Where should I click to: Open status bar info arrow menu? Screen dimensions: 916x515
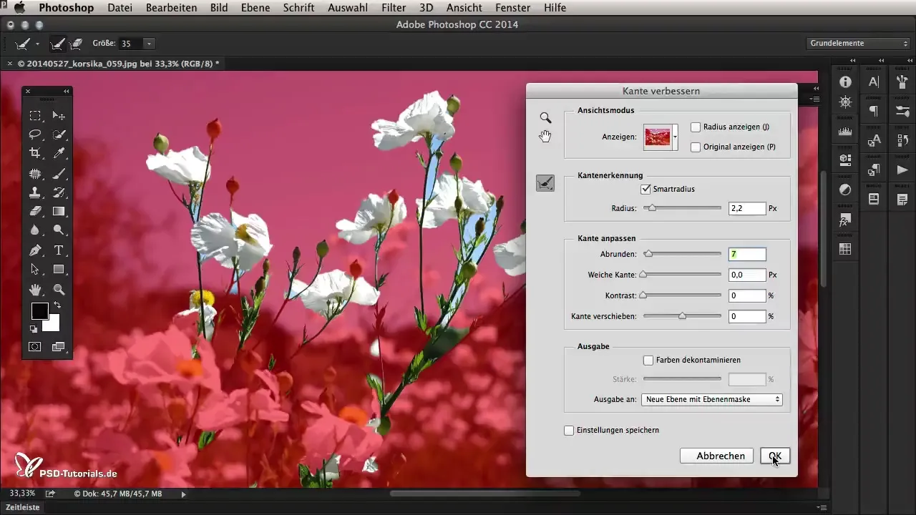[183, 494]
